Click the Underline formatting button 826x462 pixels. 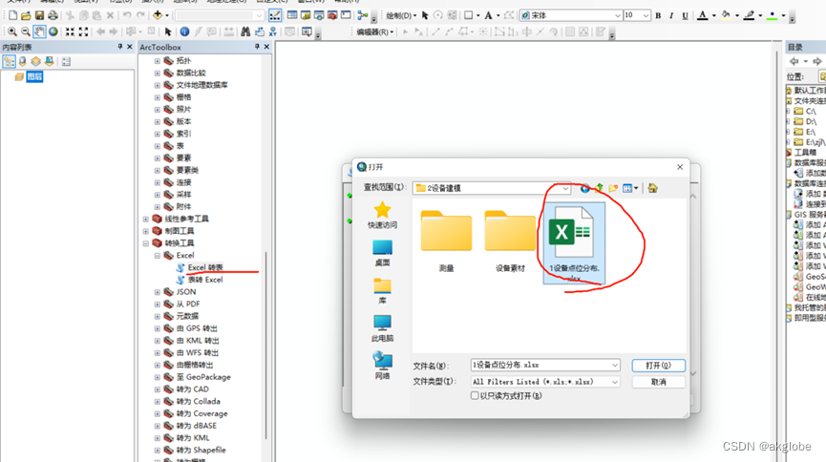[x=685, y=16]
